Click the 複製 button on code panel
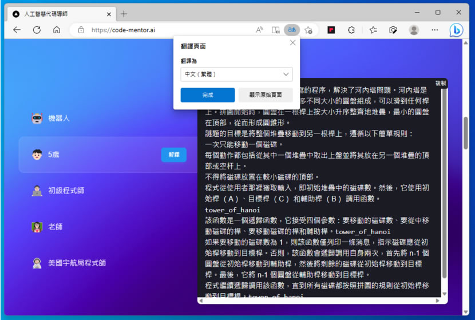The height and width of the screenshot is (320, 475). click(x=441, y=83)
